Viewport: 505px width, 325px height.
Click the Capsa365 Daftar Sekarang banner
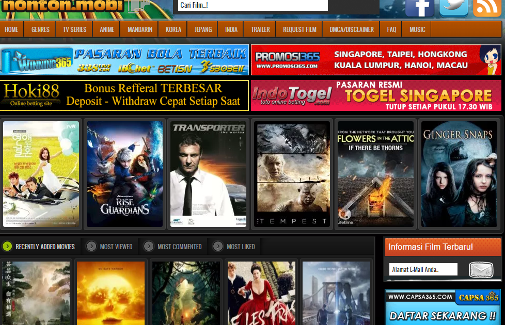[x=443, y=307]
